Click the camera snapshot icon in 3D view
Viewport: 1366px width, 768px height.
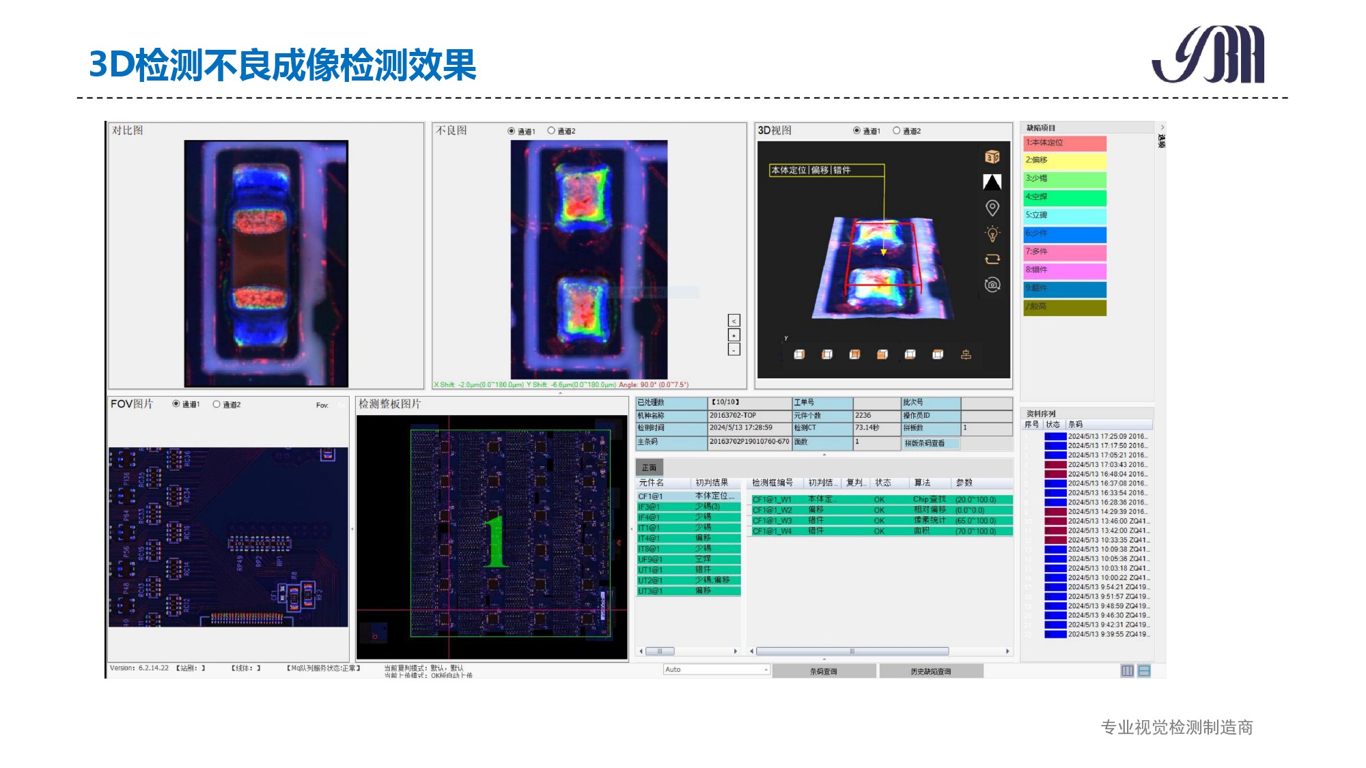[x=992, y=285]
